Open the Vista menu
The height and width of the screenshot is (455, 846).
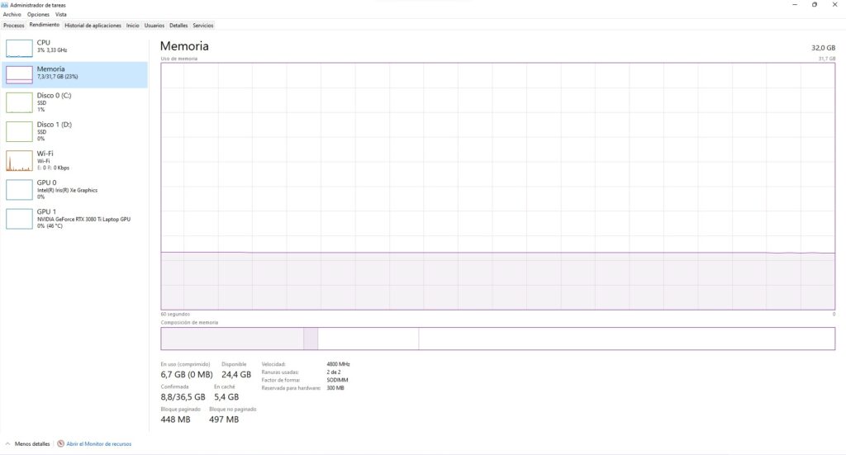pyautogui.click(x=61, y=15)
